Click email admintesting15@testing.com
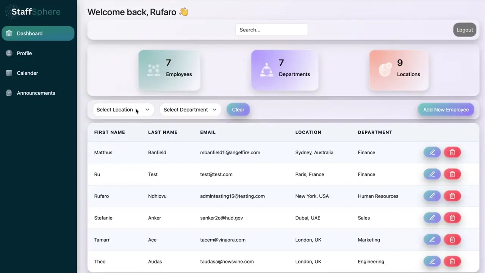485x273 pixels. point(232,196)
